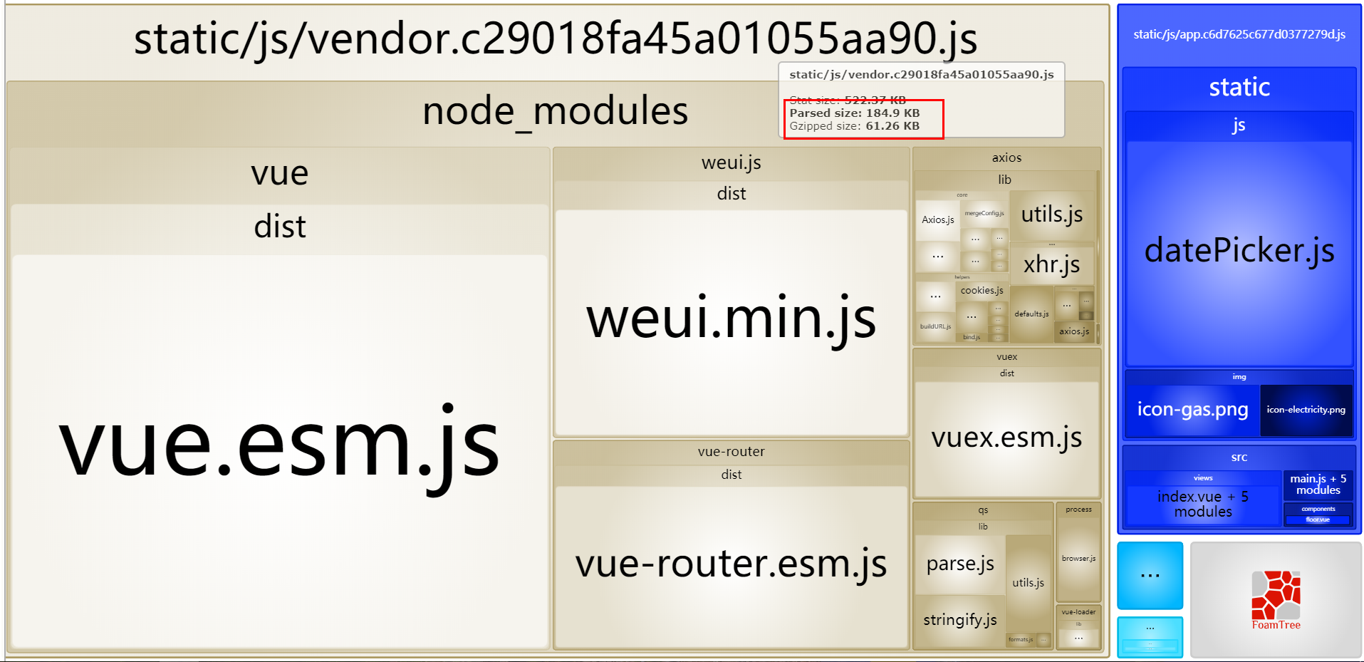Click the icon-electricity.png block

(x=1306, y=410)
